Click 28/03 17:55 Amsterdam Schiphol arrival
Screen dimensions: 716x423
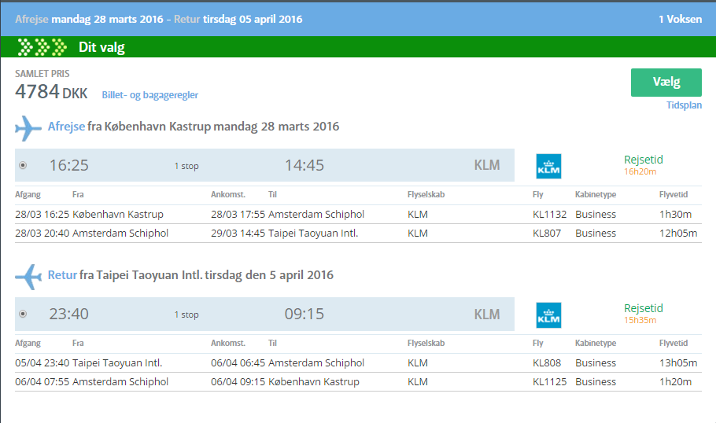[288, 214]
